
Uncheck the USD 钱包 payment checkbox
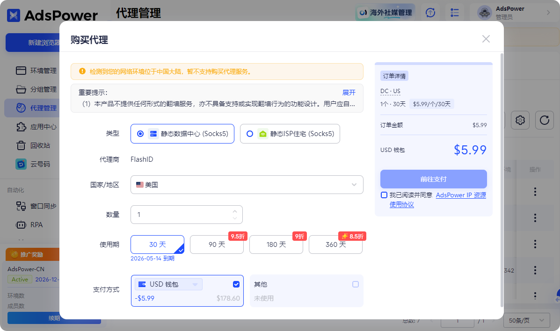(236, 284)
